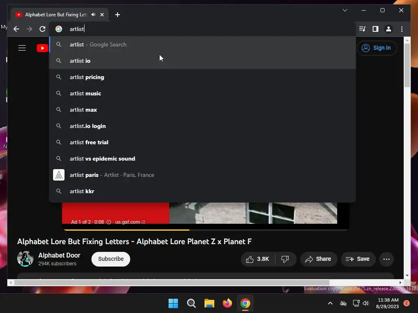418x313 pixels.
Task: Select the 'artlist free trial' suggestion
Action: pos(202,142)
